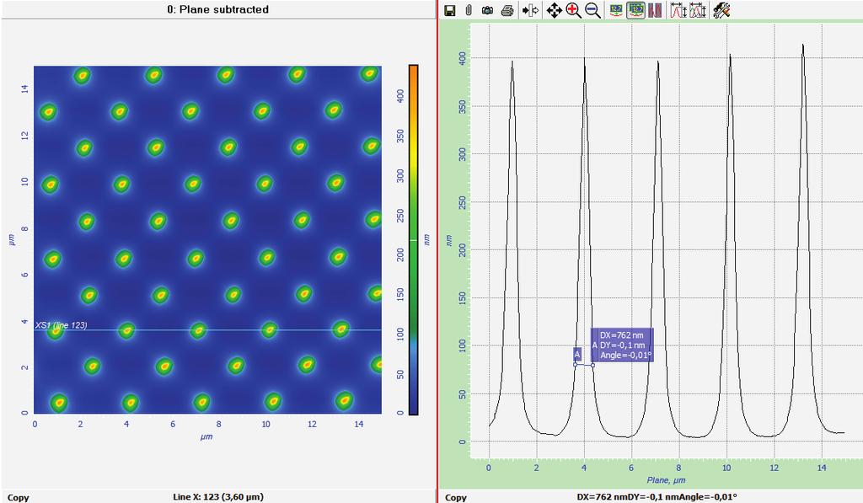The height and width of the screenshot is (503, 863).
Task: Click the camera snapshot icon
Action: pyautogui.click(x=487, y=10)
